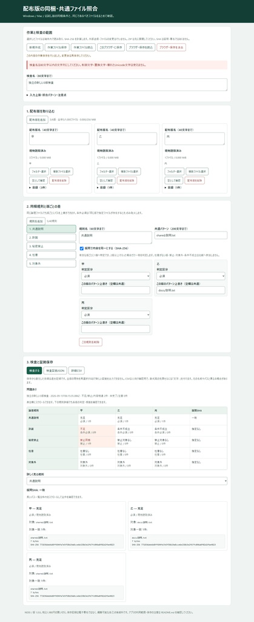Click the 共通パターン input field
The height and width of the screenshot is (622, 254).
click(x=191, y=235)
